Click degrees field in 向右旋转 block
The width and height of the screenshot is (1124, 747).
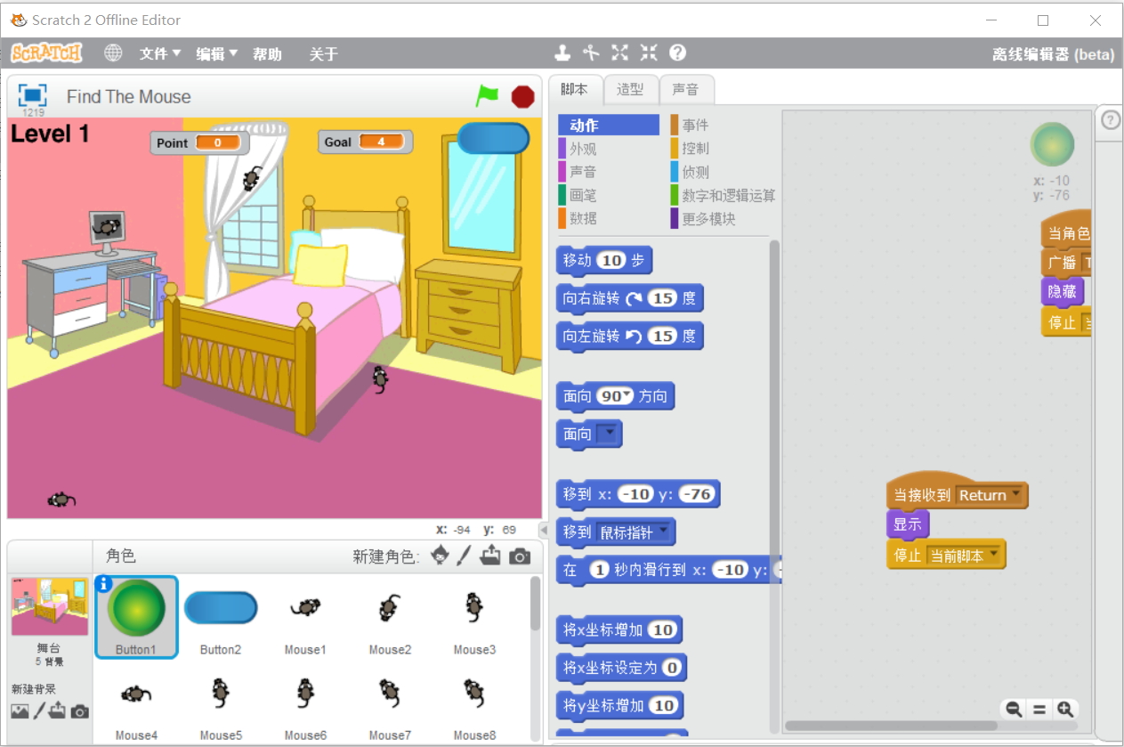(x=663, y=298)
